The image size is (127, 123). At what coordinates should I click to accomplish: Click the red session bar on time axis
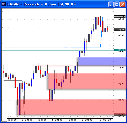pos(93,118)
